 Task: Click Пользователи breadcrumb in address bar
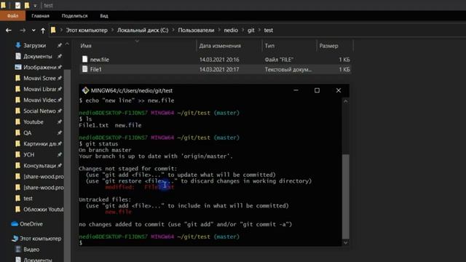pos(196,31)
